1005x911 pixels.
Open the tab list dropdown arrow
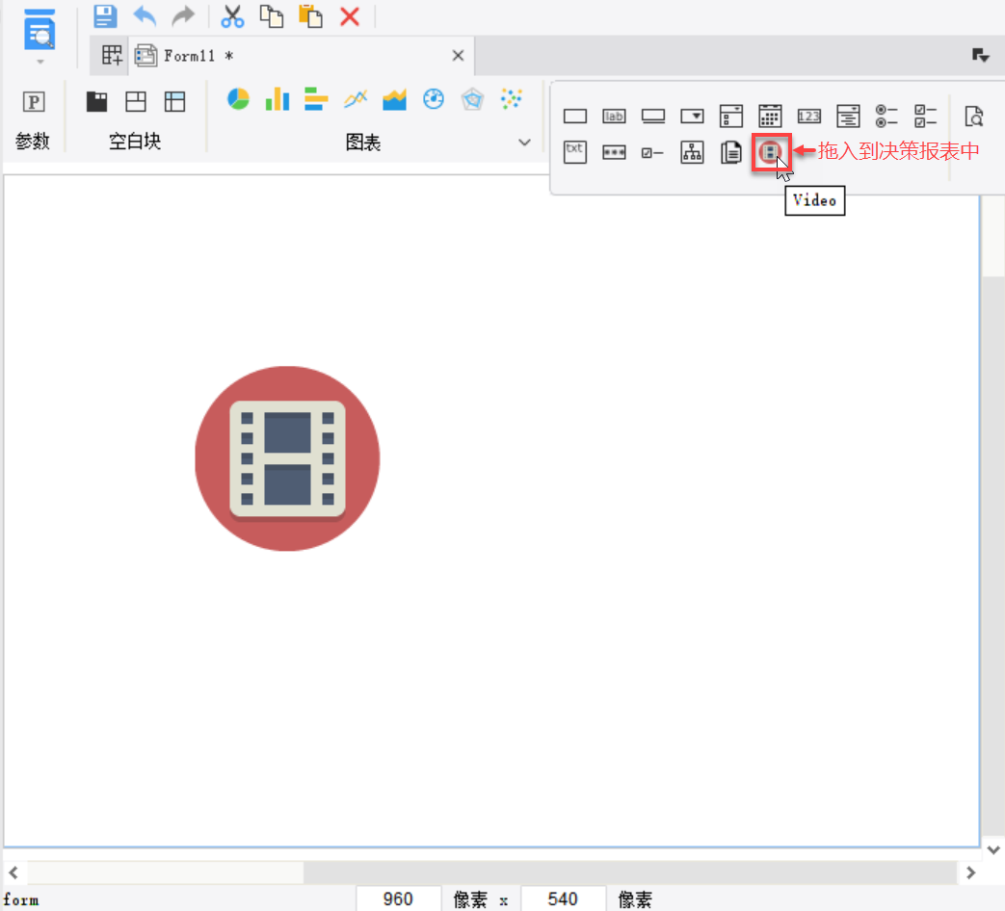[980, 56]
